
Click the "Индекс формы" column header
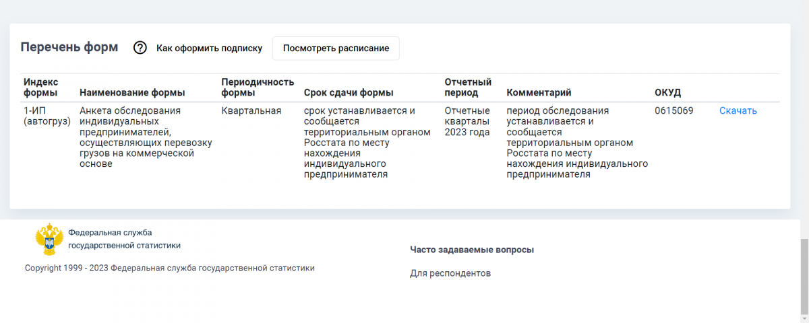pyautogui.click(x=42, y=87)
